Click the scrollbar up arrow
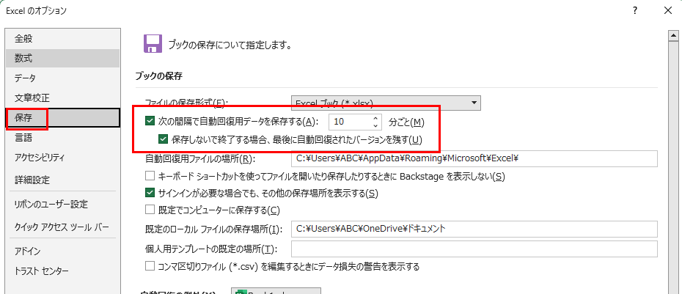This screenshot has width=682, height=294. tap(671, 35)
